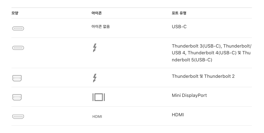Click the 'USB-C' port type text
Screen dimensions: 264x133
click(179, 27)
